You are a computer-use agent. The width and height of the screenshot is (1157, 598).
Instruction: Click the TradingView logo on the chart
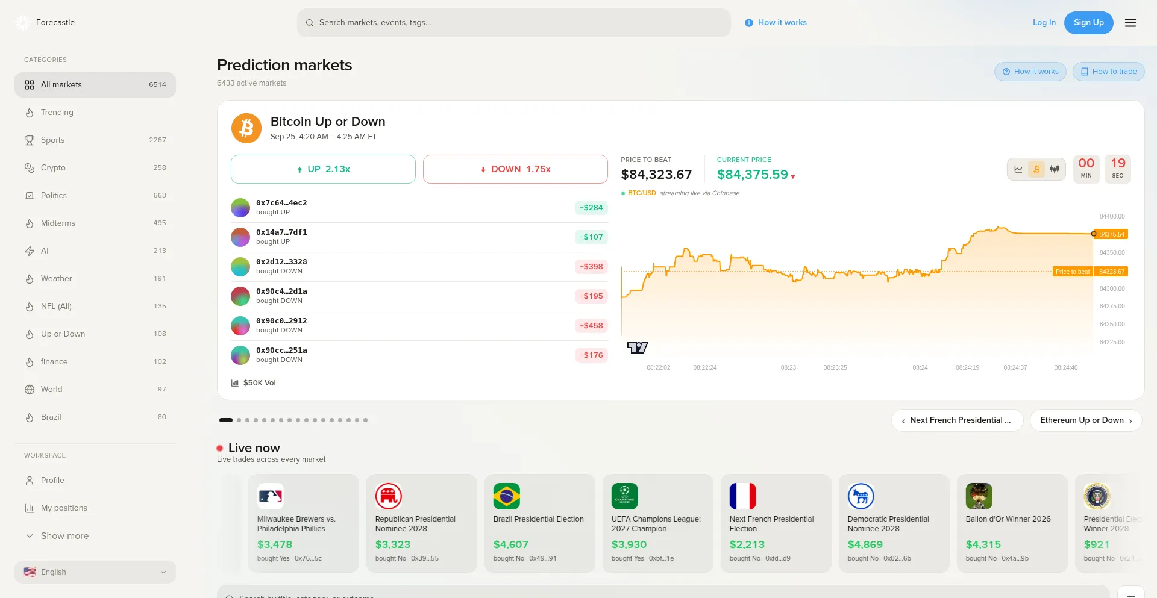click(638, 347)
